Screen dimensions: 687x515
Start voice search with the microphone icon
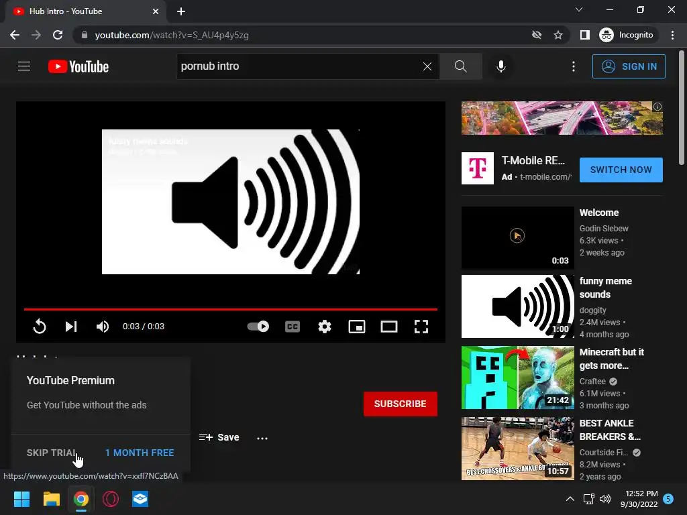click(500, 66)
